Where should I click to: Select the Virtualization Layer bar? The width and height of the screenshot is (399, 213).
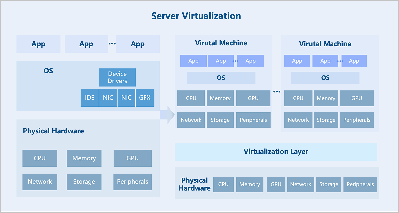pos(276,152)
